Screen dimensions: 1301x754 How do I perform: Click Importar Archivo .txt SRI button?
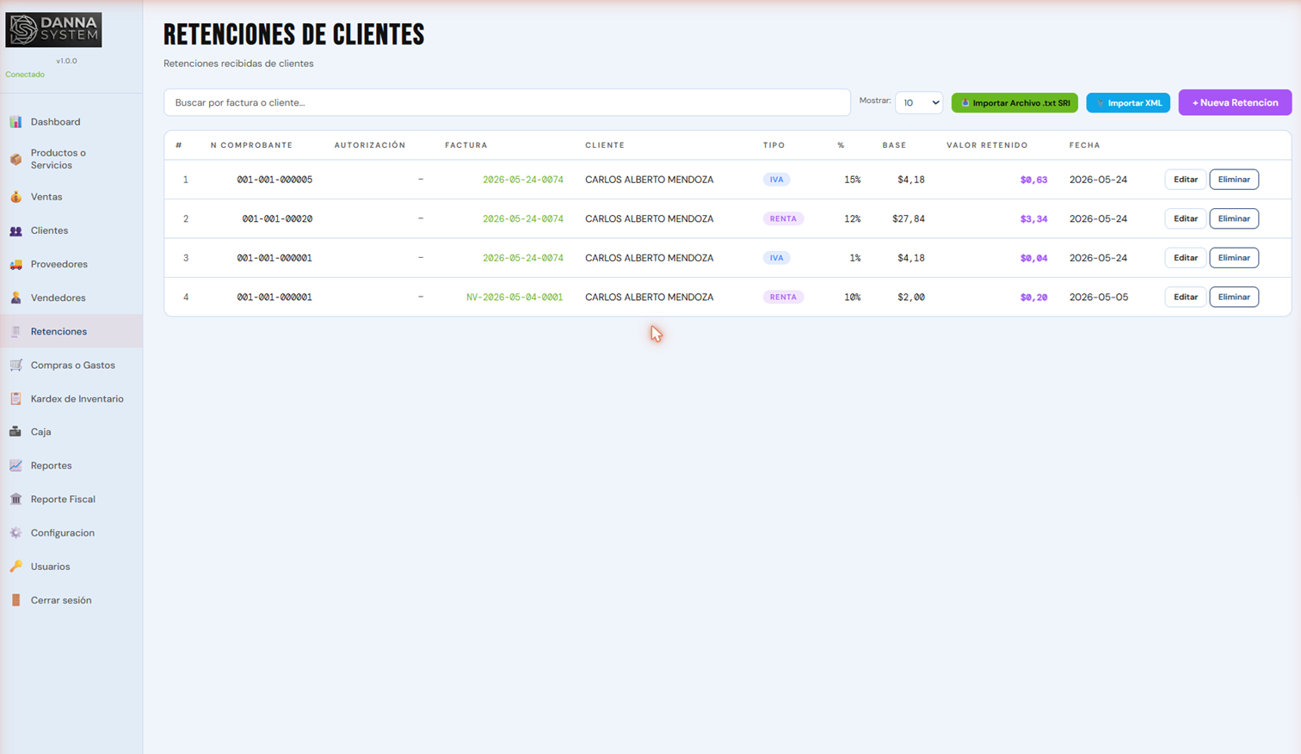(1014, 102)
